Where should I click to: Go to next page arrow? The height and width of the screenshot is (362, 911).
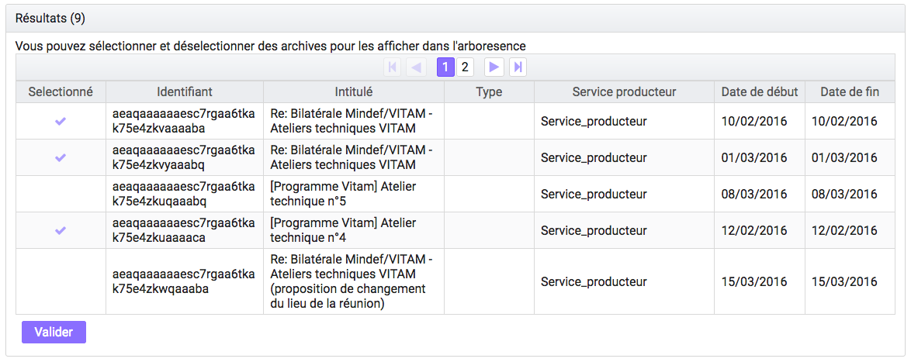click(x=494, y=67)
